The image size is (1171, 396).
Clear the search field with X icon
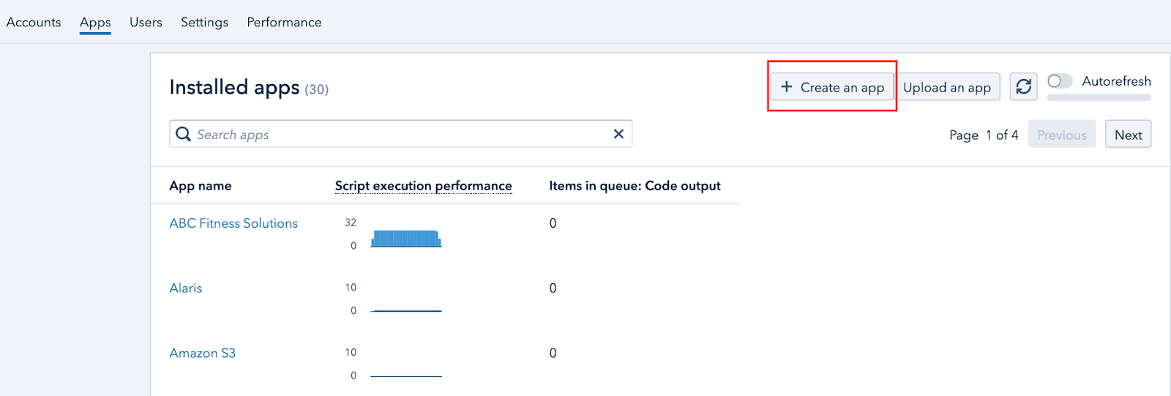pyautogui.click(x=618, y=134)
